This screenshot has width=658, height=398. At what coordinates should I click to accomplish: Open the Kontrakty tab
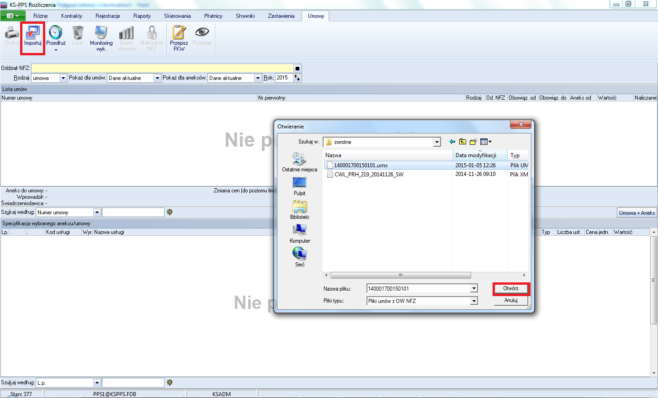tap(72, 16)
